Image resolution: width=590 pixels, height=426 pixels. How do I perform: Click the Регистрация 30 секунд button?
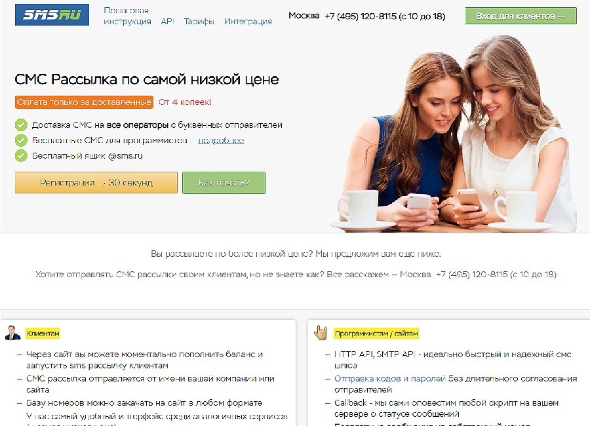coord(96,183)
